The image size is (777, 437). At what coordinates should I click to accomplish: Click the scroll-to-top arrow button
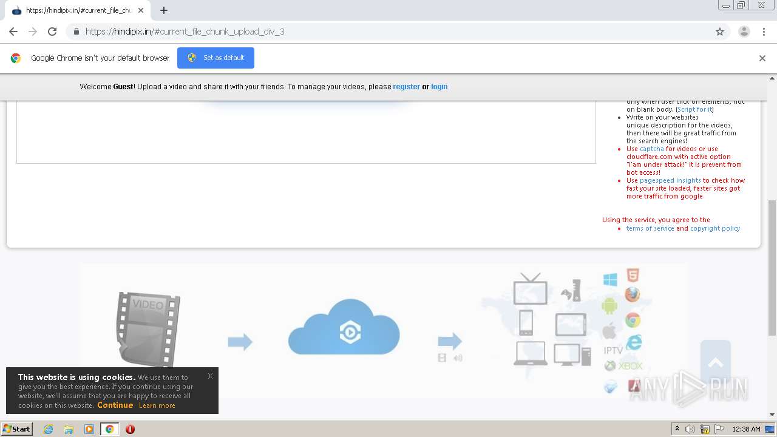click(x=716, y=363)
